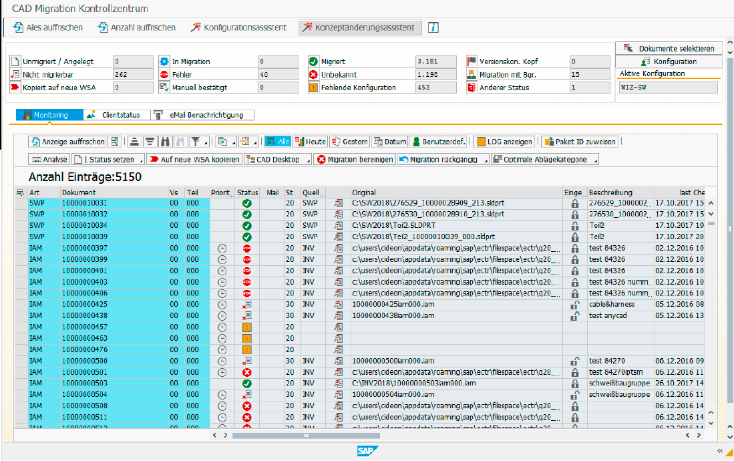734x461 pixels.
Task: Click the Paket ID zuweisen button
Action: (x=580, y=142)
